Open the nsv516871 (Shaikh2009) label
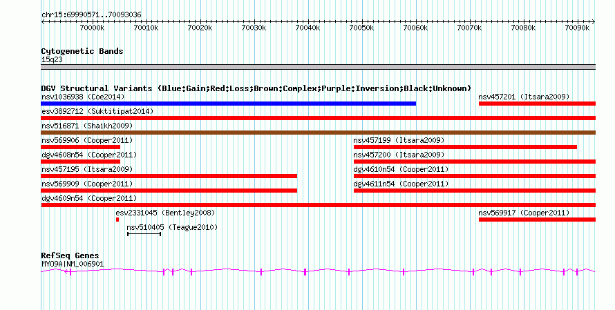Viewport: 615px width, 310px height. [87, 126]
